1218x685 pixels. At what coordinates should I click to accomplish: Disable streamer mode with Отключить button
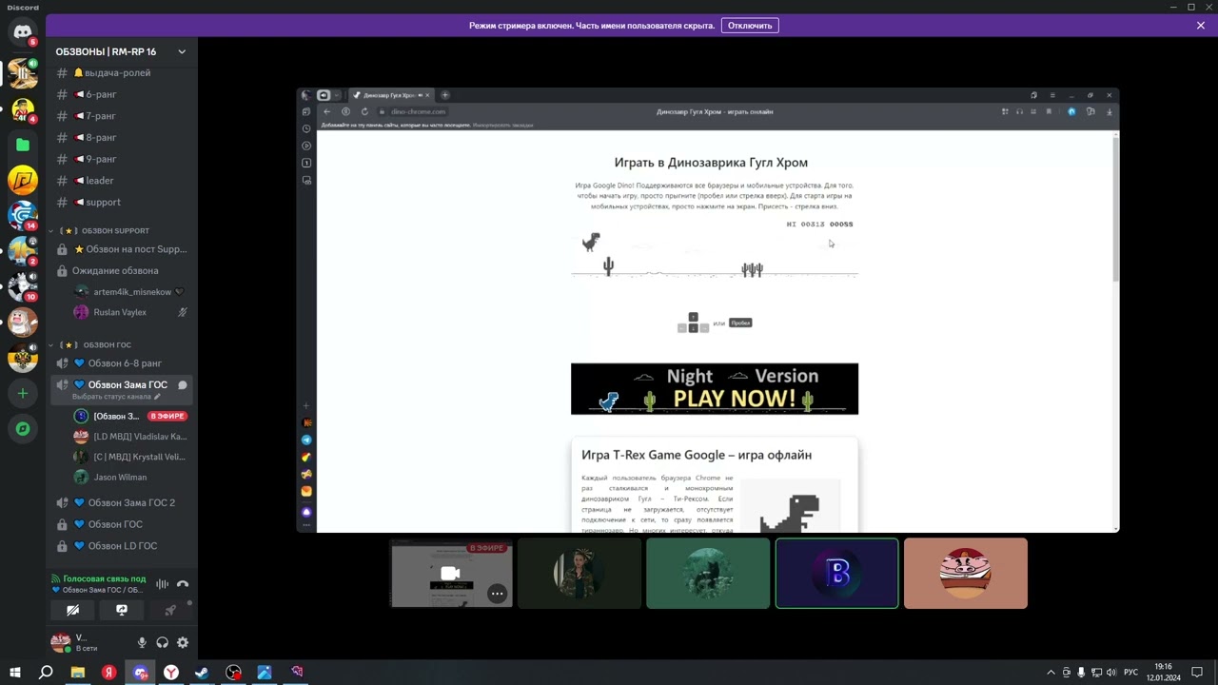point(750,26)
